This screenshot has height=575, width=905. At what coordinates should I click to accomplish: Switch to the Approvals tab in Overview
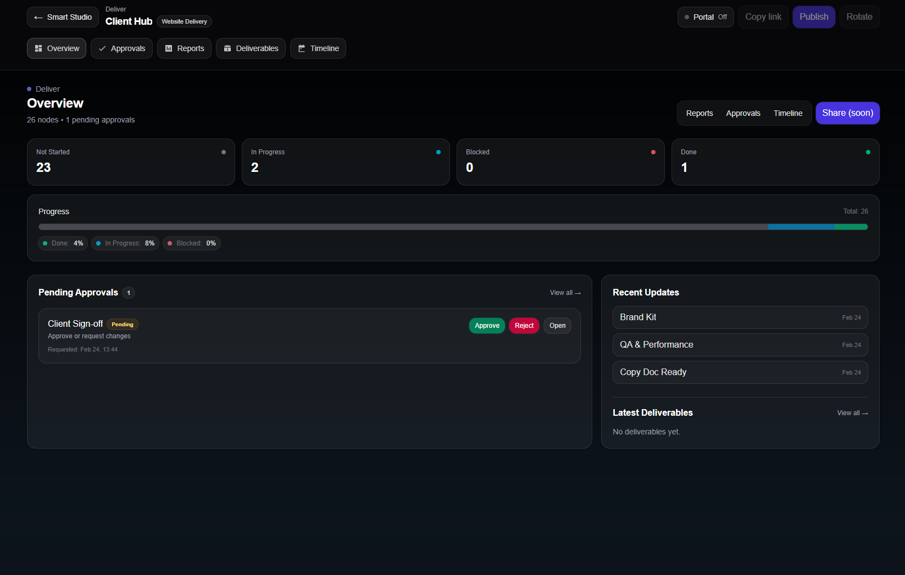click(x=743, y=113)
